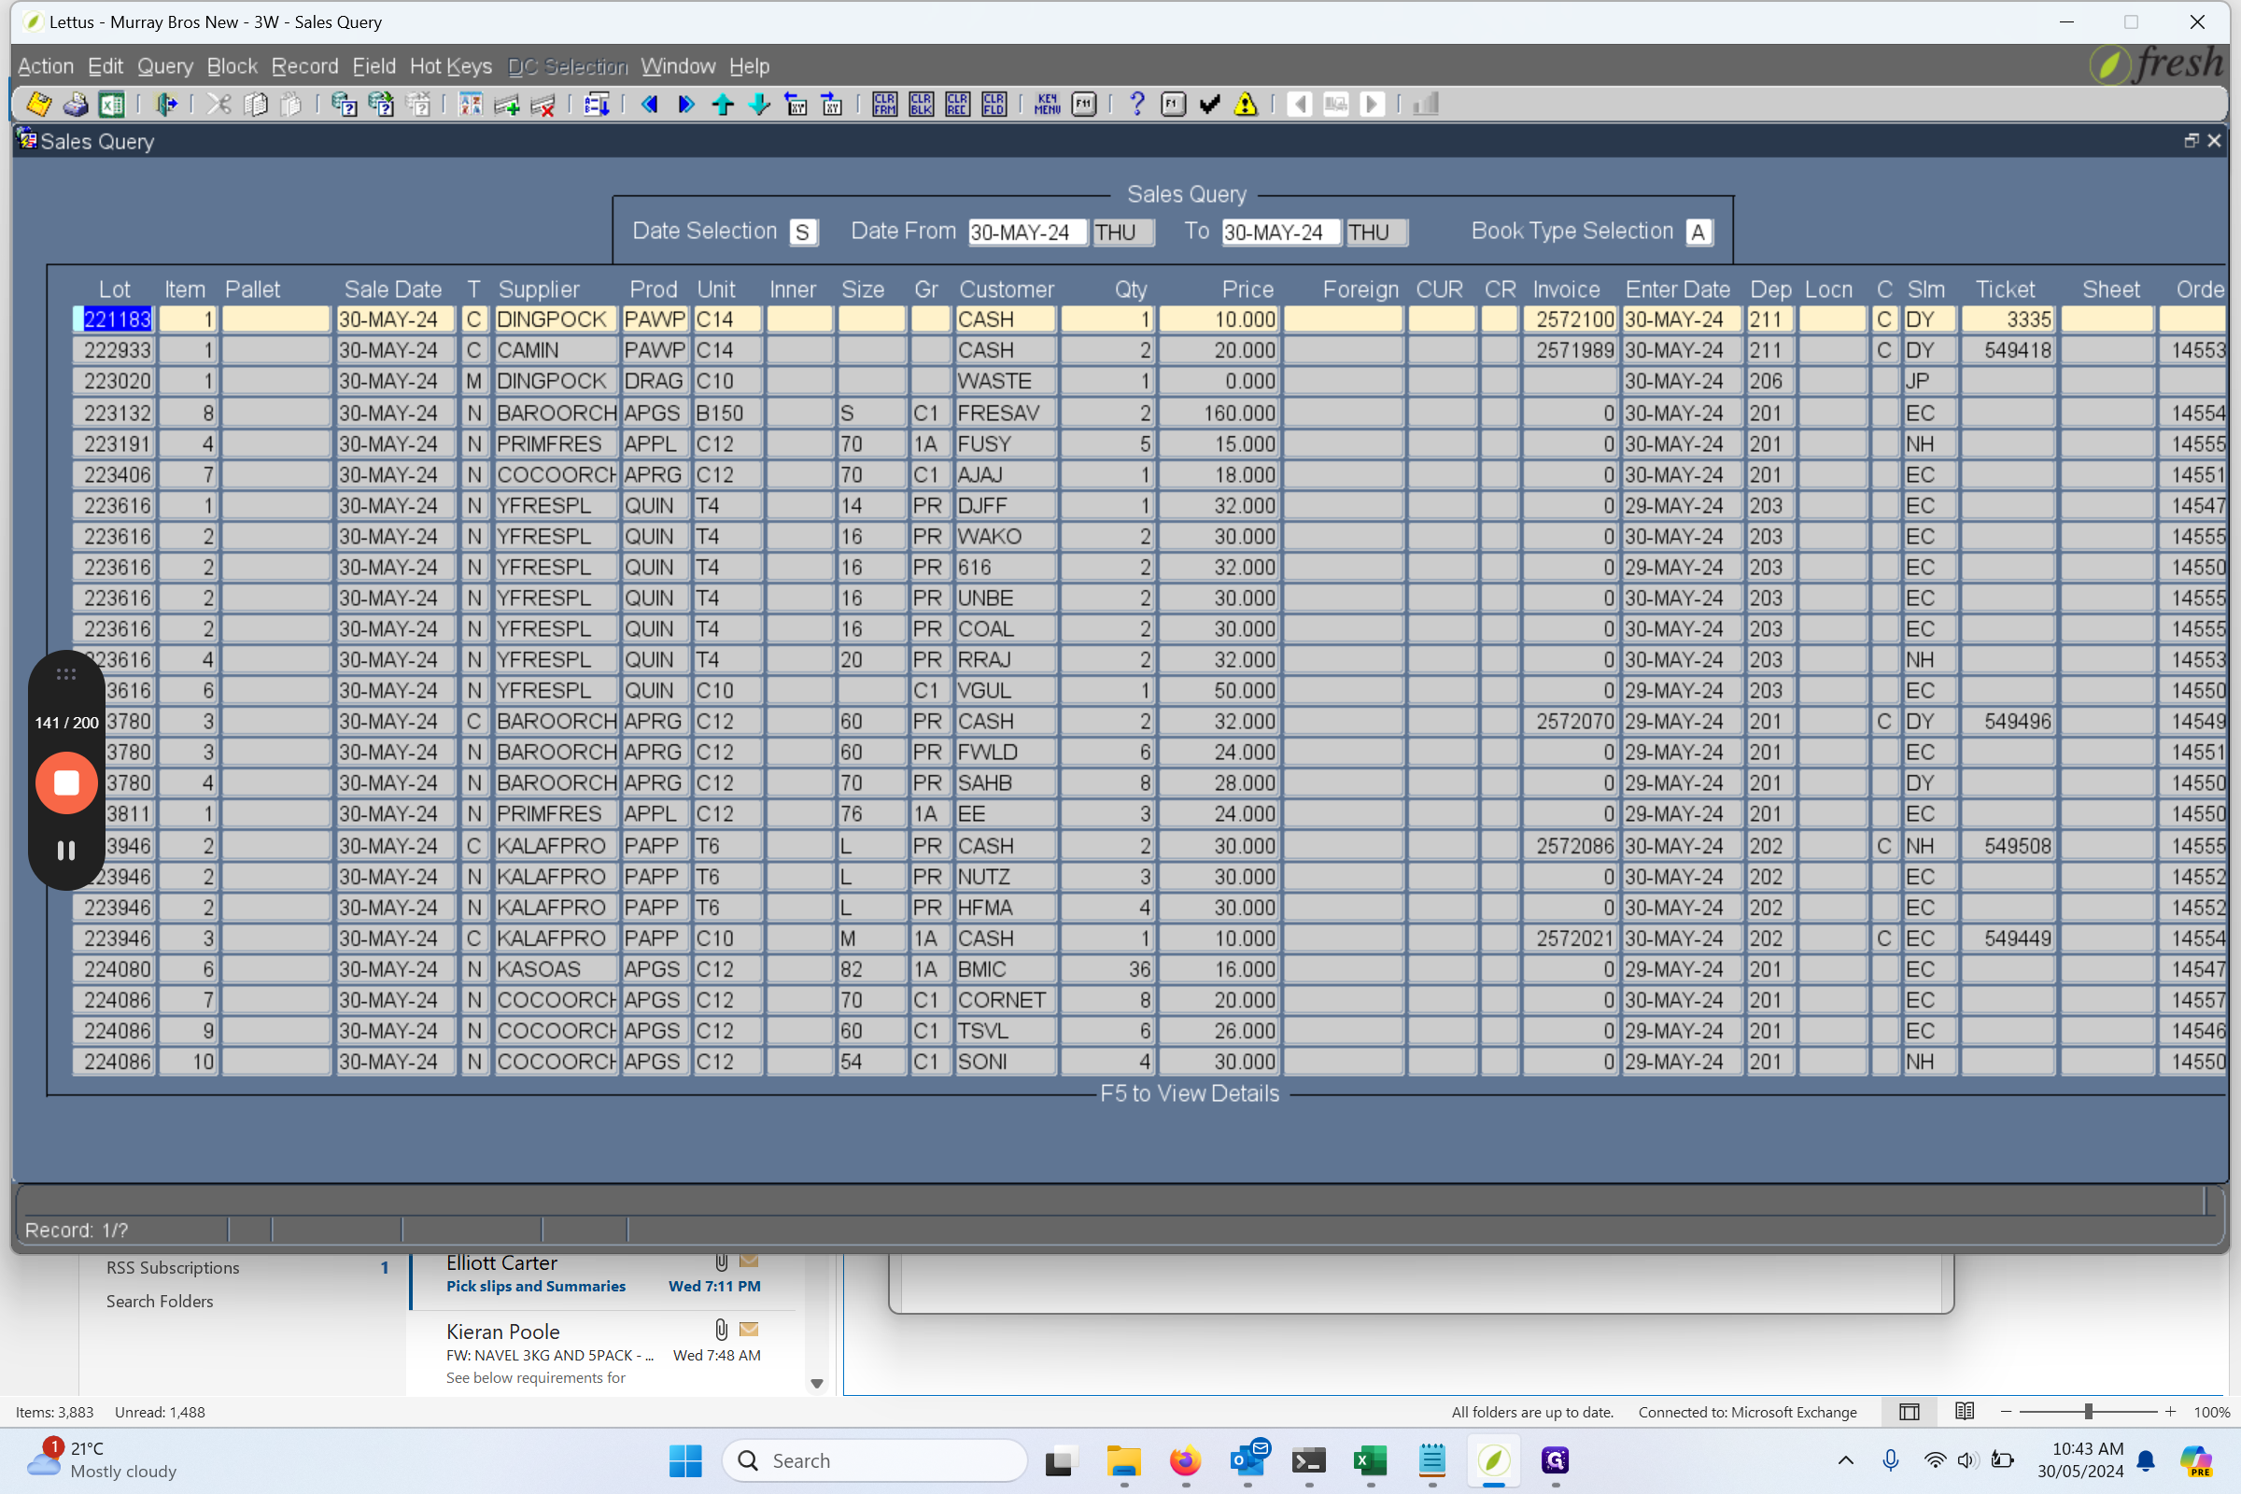The image size is (2241, 1494).
Task: Click the CLR FLD toolbar icon
Action: 994,104
